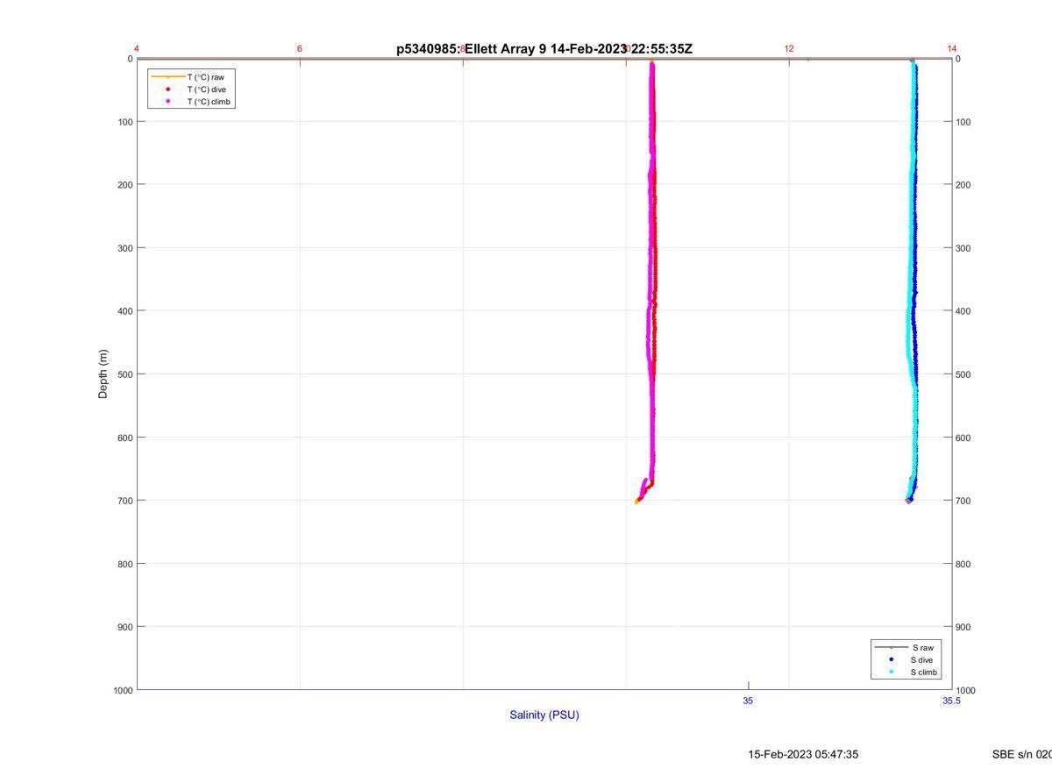Click the right depth axis tick '100'

[963, 122]
